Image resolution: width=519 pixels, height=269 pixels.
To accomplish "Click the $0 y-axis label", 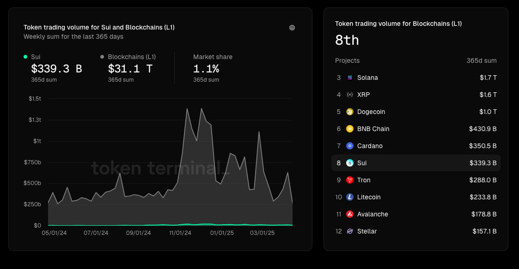I will 37,225.
